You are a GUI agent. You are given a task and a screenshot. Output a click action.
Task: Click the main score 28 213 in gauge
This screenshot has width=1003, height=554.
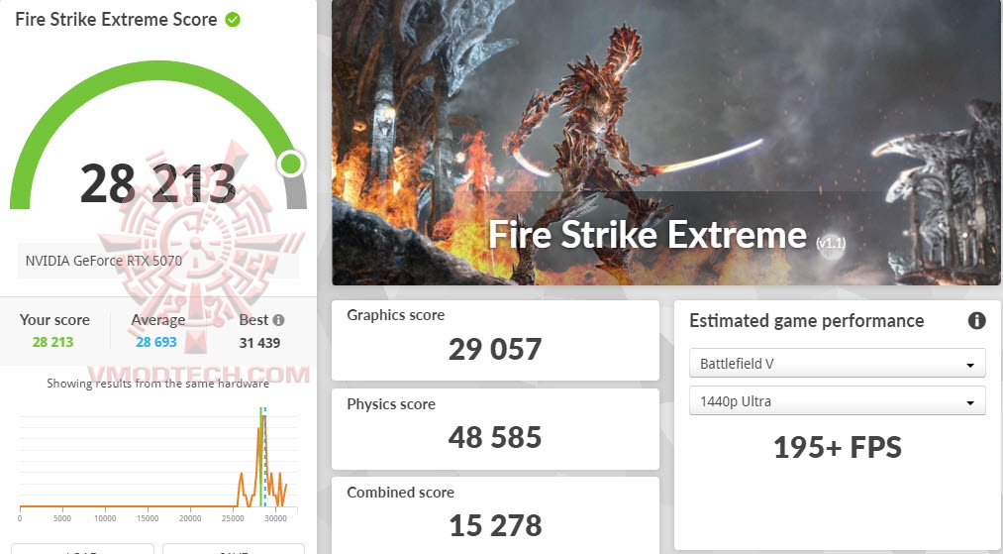(x=158, y=183)
